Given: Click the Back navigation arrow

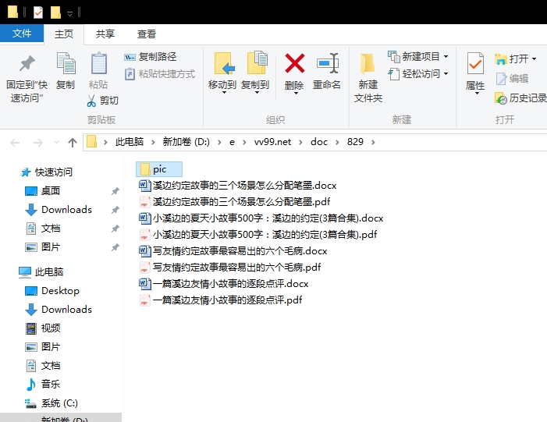Looking at the screenshot, I should (x=15, y=143).
